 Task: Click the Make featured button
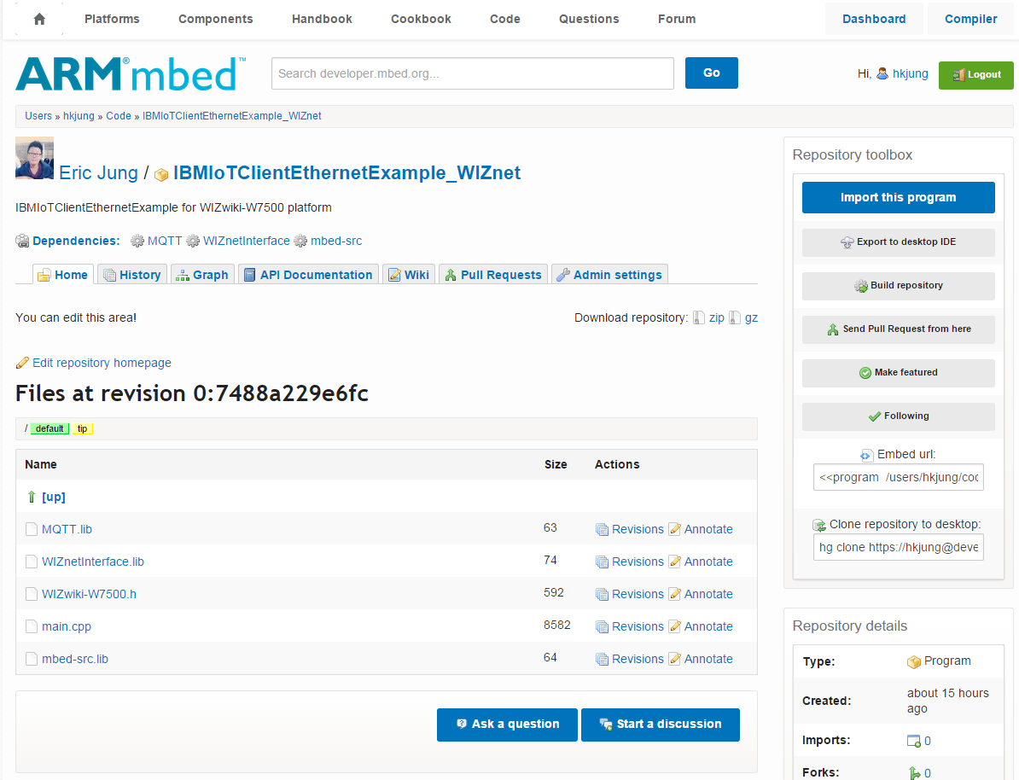(898, 372)
